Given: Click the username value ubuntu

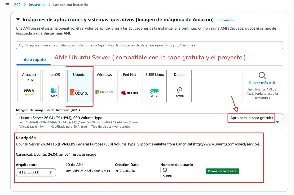Looking at the screenshot, I should 166,176.
